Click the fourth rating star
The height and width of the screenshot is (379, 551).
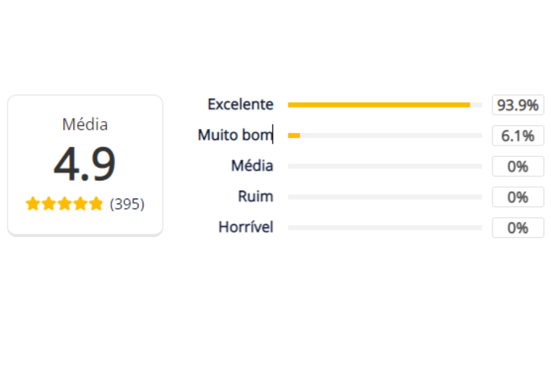coord(80,204)
